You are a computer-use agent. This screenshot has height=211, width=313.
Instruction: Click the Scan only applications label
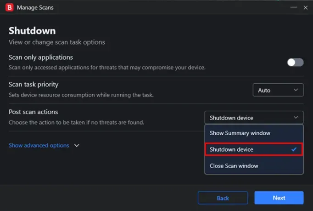pos(41,57)
